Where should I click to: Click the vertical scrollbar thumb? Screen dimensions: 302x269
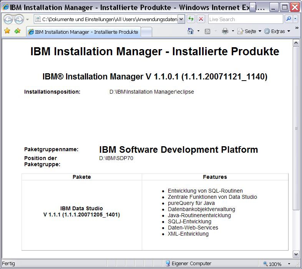click(296, 128)
